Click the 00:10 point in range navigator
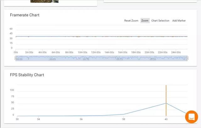This screenshot has width=201, height=128. (x=86, y=59)
